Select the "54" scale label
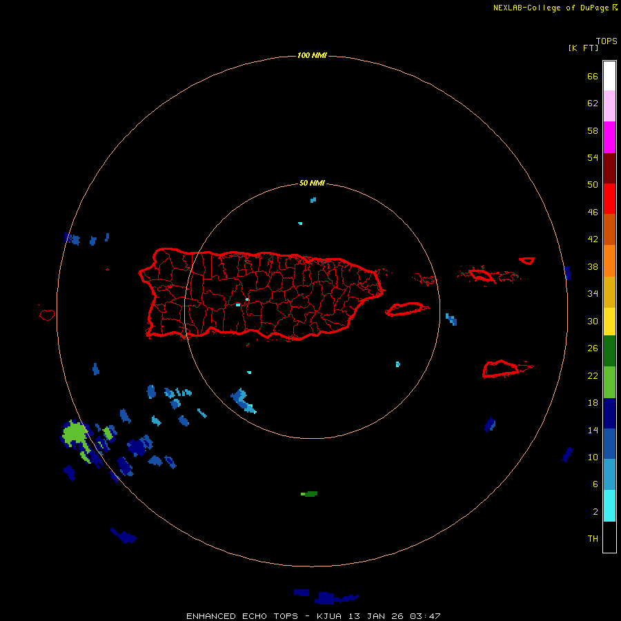 593,157
